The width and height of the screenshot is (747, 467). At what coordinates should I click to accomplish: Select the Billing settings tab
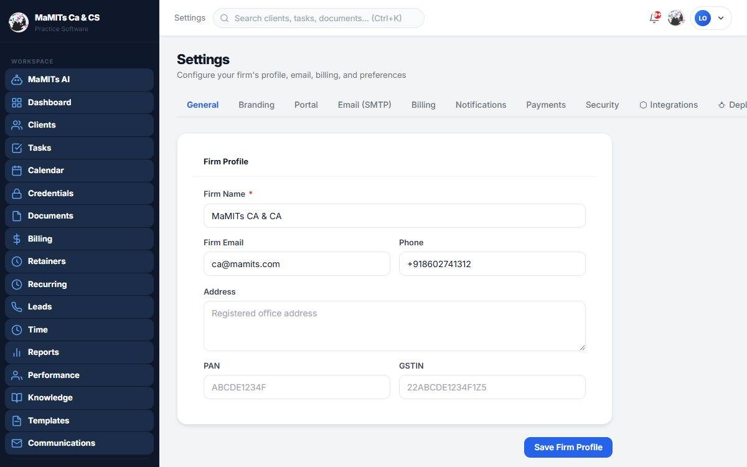[x=423, y=105]
